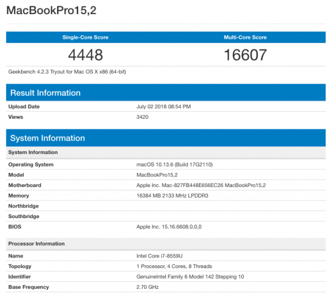Select the Motherboard value text

coord(201,185)
